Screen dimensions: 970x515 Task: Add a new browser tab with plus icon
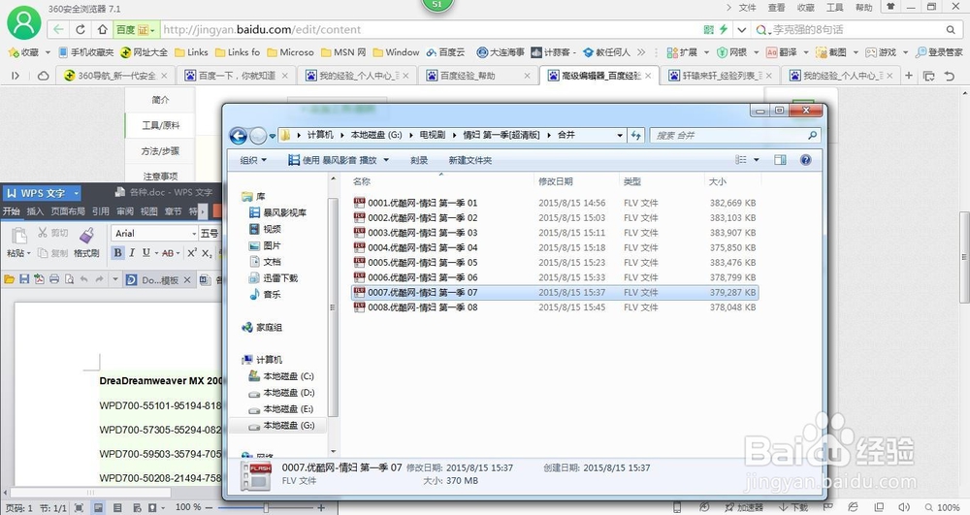pyautogui.click(x=908, y=76)
